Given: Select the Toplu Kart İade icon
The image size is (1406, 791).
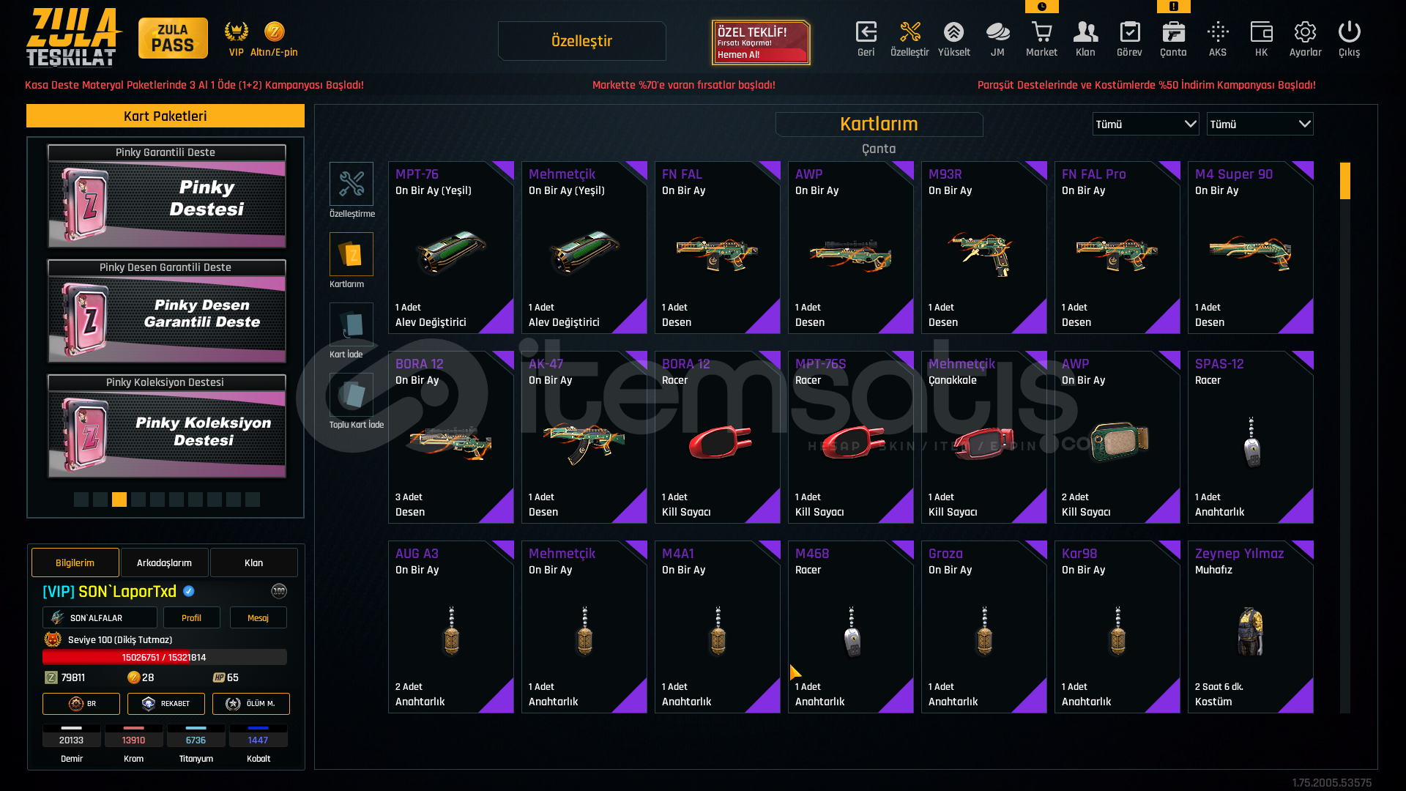Looking at the screenshot, I should (x=351, y=394).
